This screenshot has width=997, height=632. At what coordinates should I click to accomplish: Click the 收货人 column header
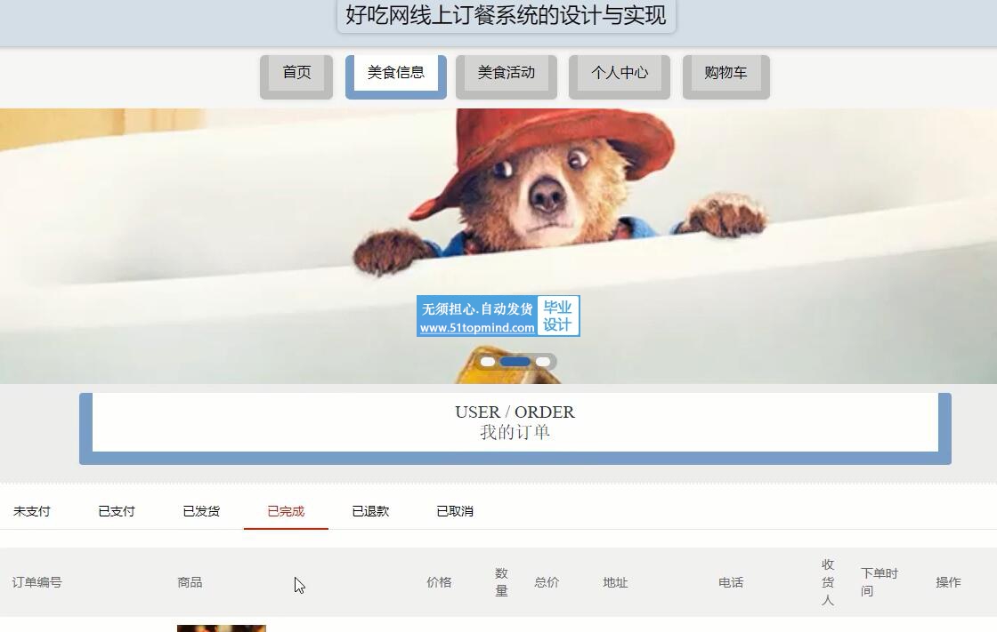(827, 582)
